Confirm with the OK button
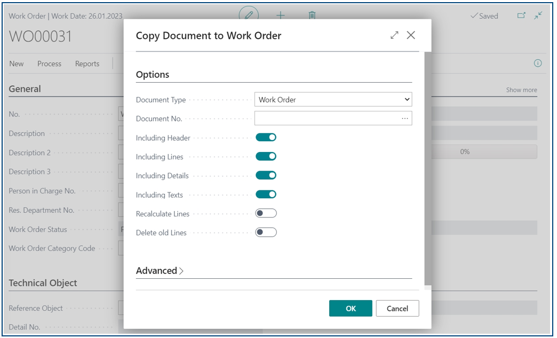This screenshot has width=557, height=338. coord(351,308)
